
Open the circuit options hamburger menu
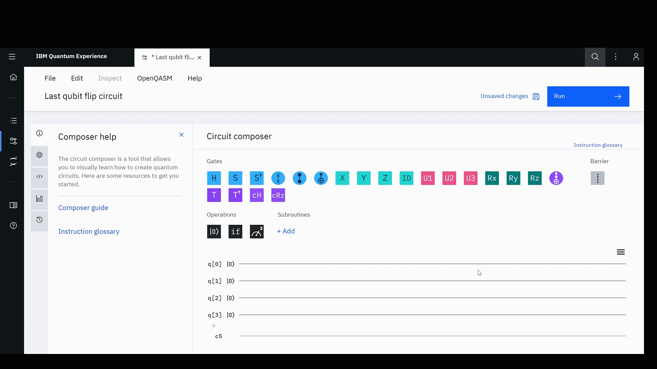621,252
